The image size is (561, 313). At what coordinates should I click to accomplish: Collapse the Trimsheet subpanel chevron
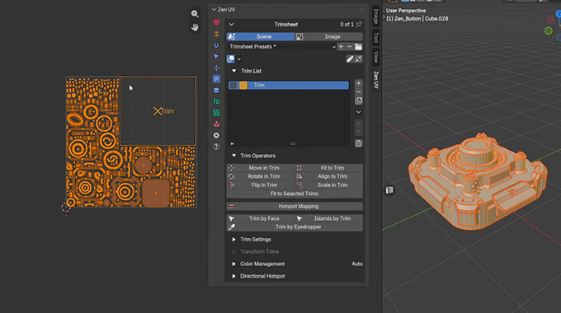point(232,24)
